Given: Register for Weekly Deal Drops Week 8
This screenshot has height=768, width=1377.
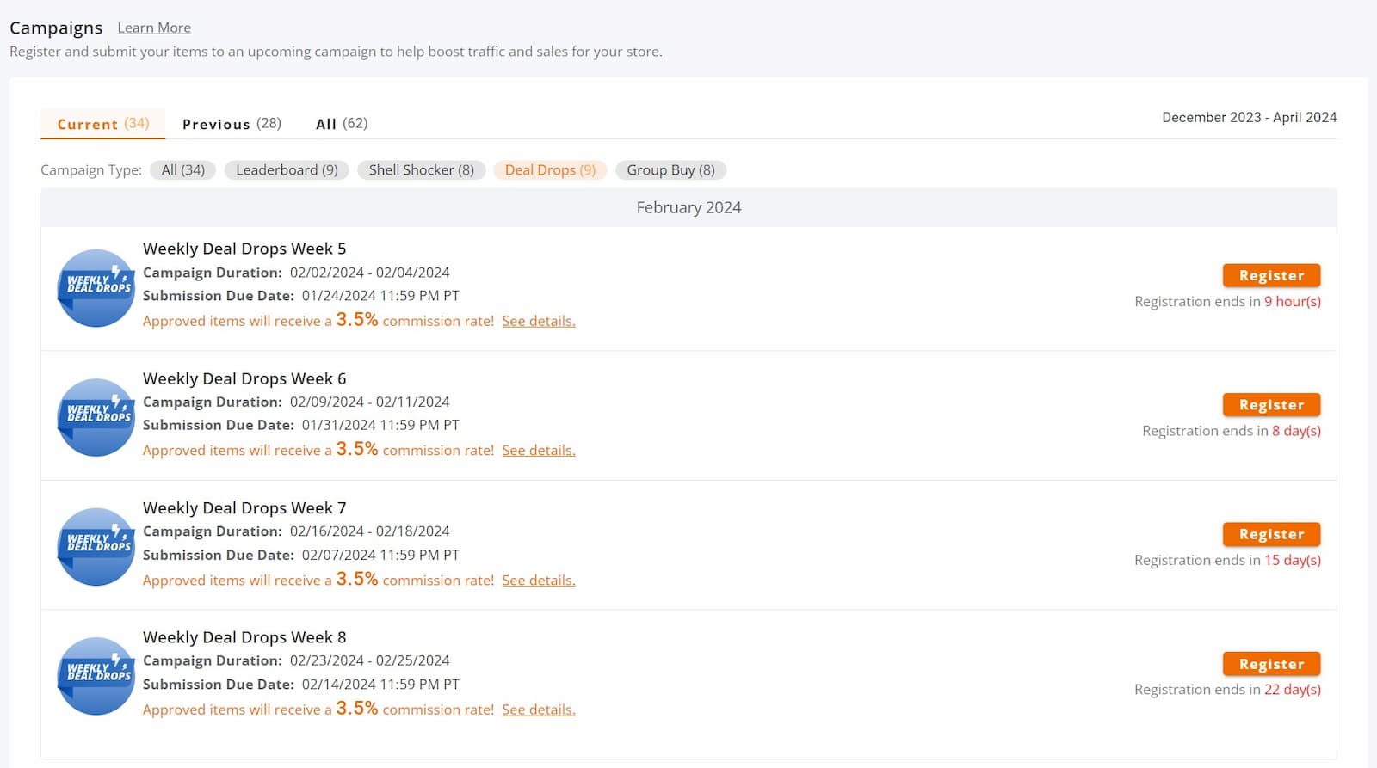Looking at the screenshot, I should (1271, 664).
